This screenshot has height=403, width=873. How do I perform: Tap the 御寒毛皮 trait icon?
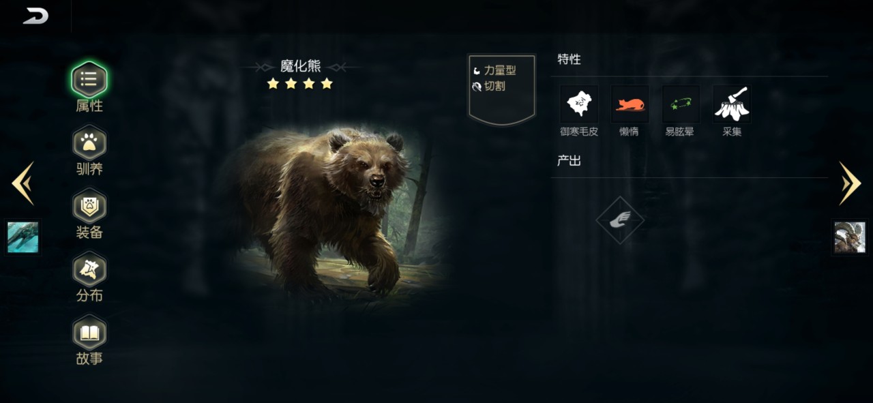pos(579,104)
